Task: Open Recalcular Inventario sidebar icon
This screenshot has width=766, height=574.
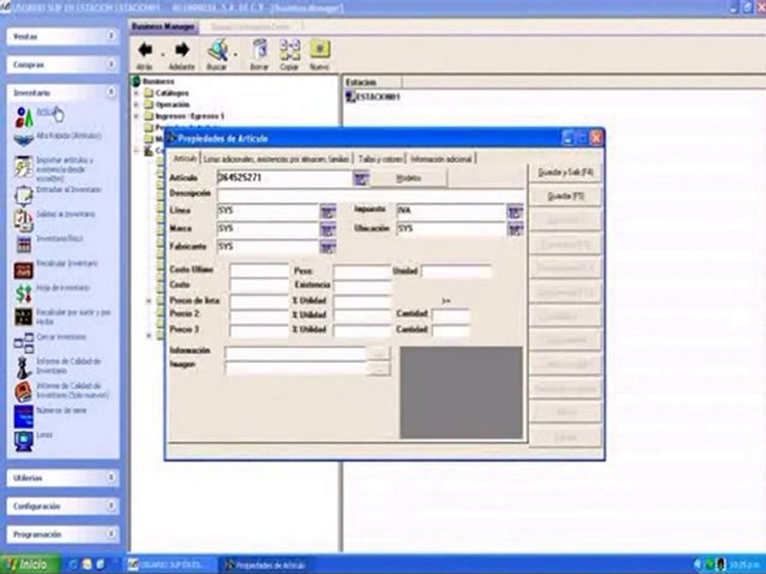Action: 23,269
